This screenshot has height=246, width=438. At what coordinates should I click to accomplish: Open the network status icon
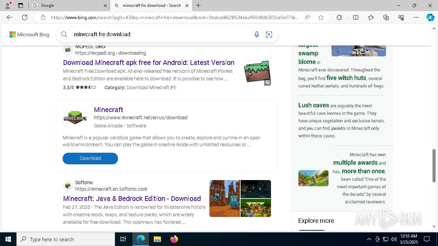[x=386, y=239]
